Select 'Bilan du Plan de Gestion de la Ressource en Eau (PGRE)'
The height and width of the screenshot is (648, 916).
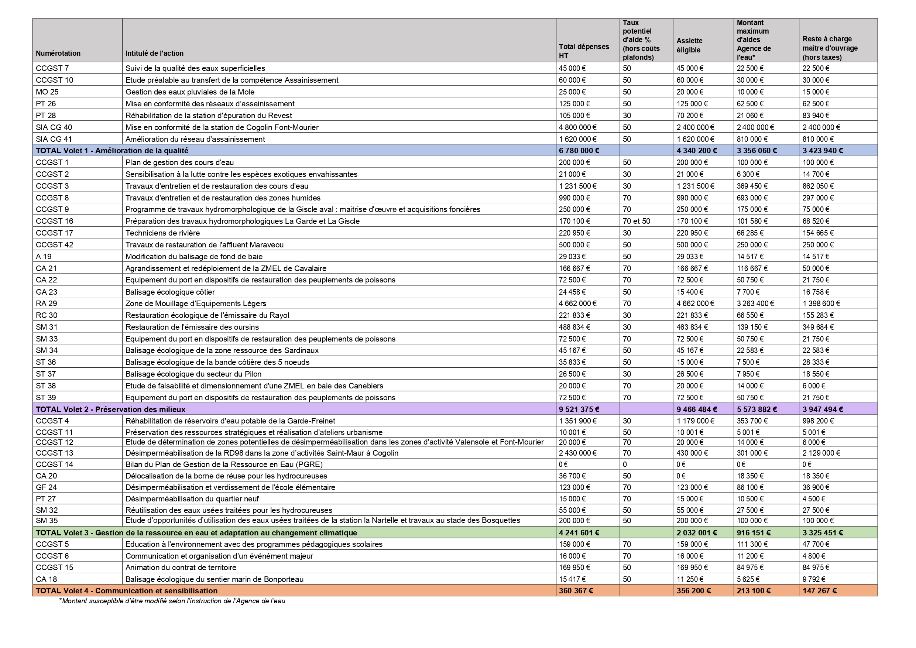[224, 464]
